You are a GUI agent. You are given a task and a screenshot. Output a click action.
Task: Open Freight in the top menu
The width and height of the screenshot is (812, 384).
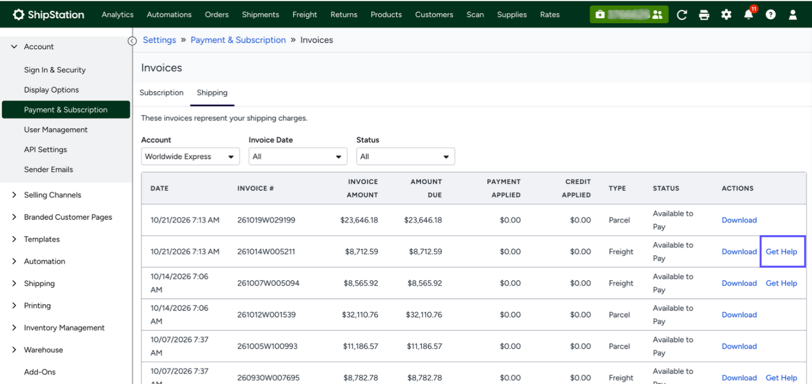pos(305,14)
